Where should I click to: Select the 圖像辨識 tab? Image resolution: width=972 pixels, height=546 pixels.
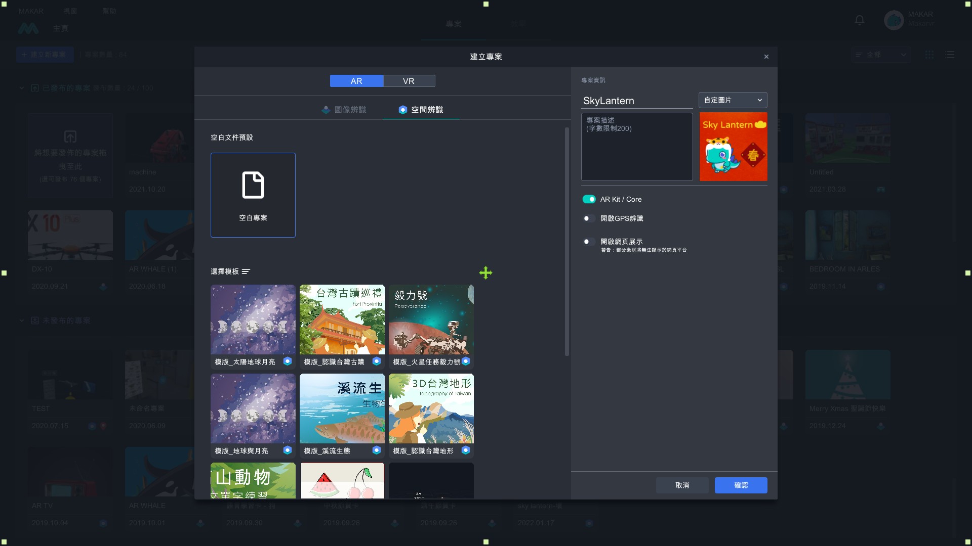344,110
